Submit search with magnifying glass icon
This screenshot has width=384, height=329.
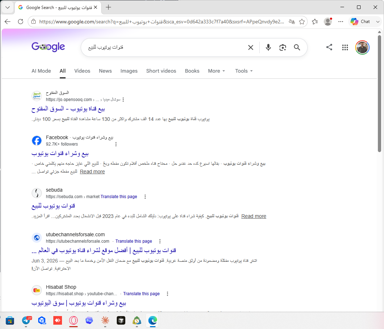[297, 47]
